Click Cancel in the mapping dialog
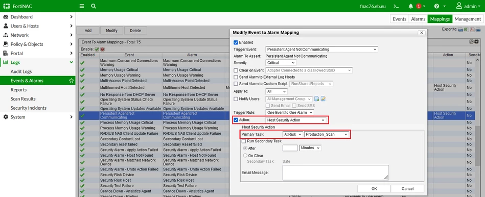The width and height of the screenshot is (485, 197). click(x=407, y=189)
